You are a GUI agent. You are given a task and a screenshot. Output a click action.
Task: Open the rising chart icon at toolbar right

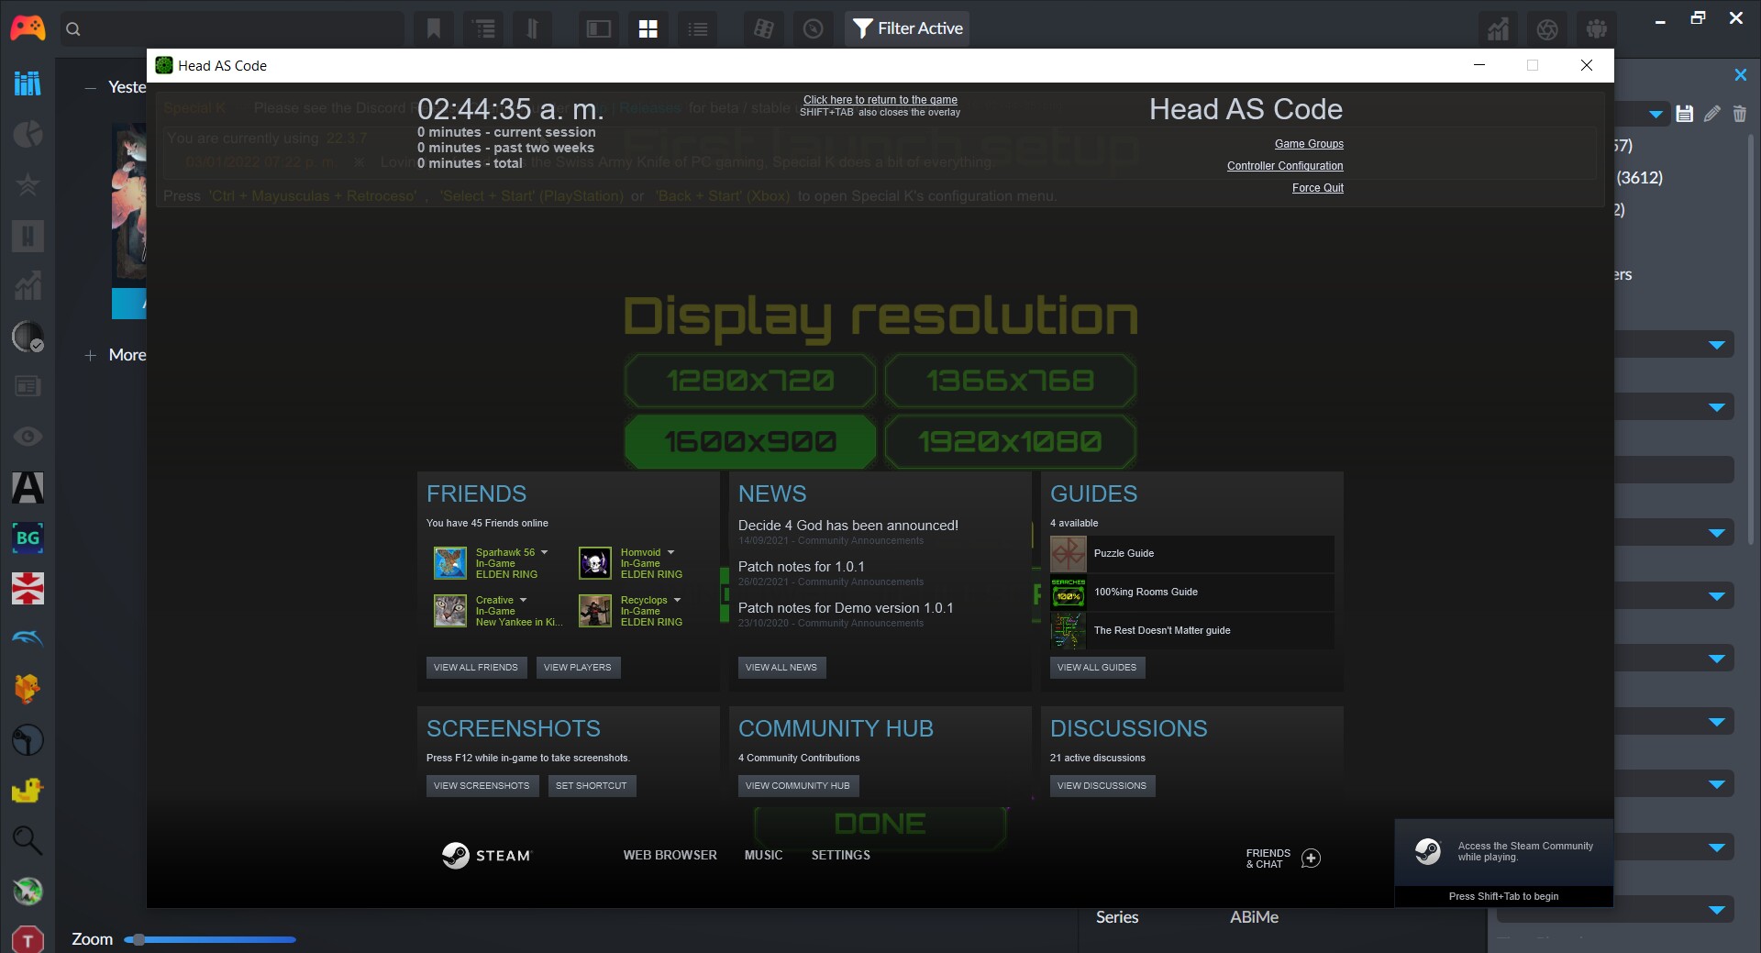1499,28
